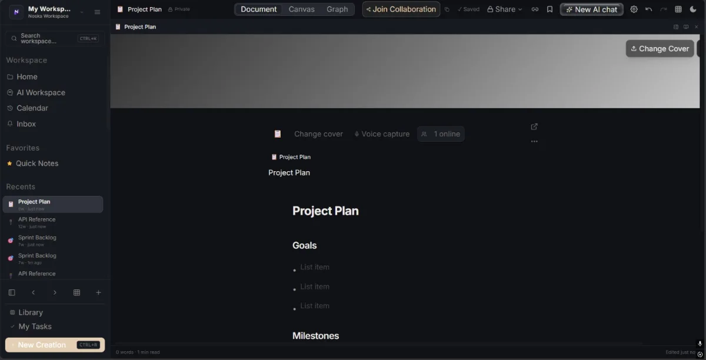Select Project Plan in Recents list
This screenshot has height=360, width=706.
click(x=53, y=204)
